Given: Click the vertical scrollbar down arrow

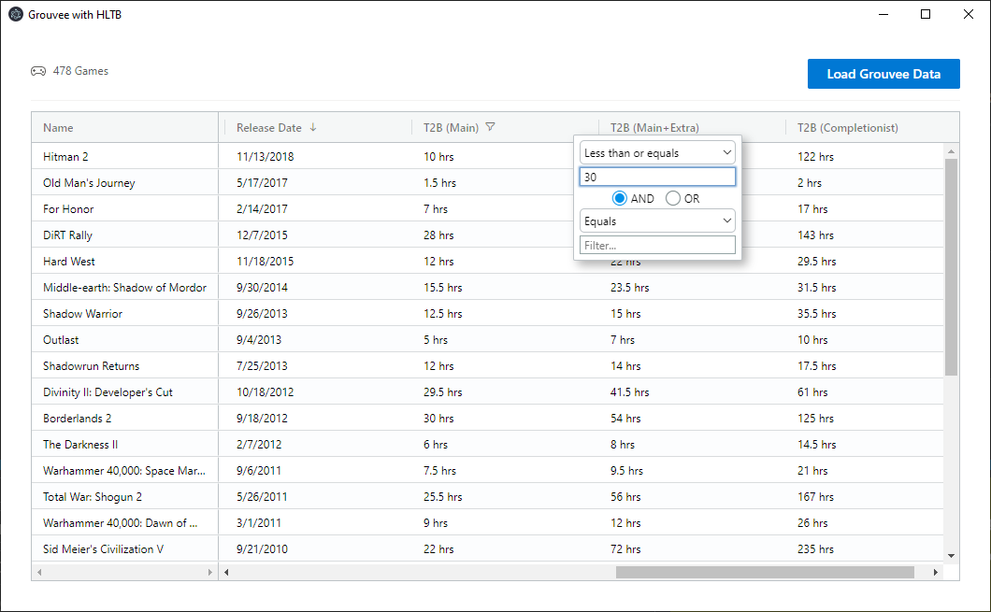Looking at the screenshot, I should (951, 556).
